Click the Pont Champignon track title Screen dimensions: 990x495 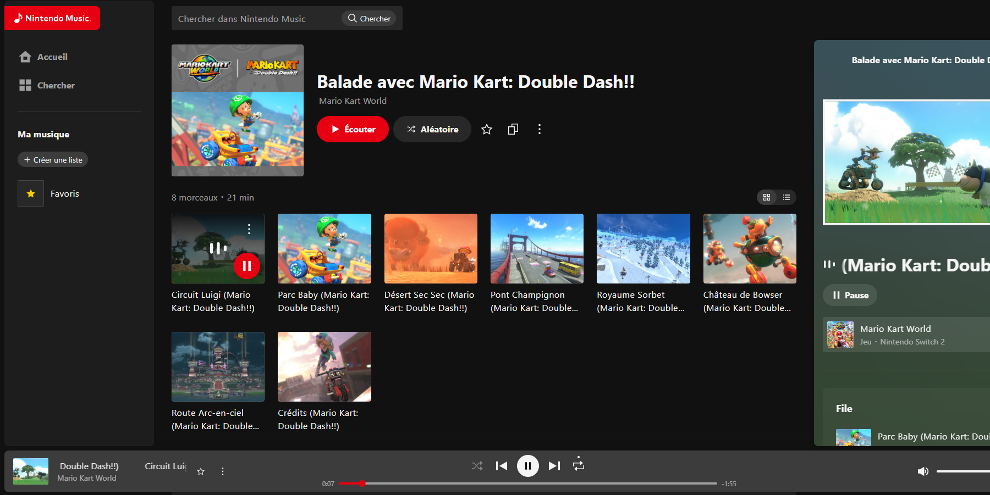click(x=535, y=302)
